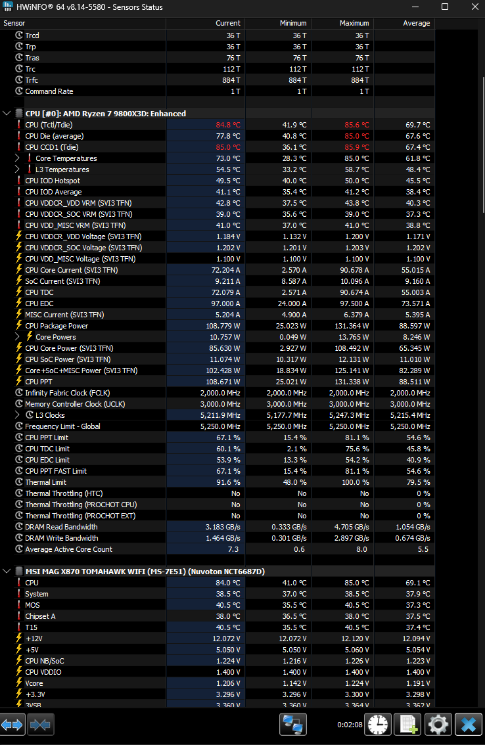Click thermometer icon beside MOS
The image size is (485, 745).
pyautogui.click(x=19, y=605)
